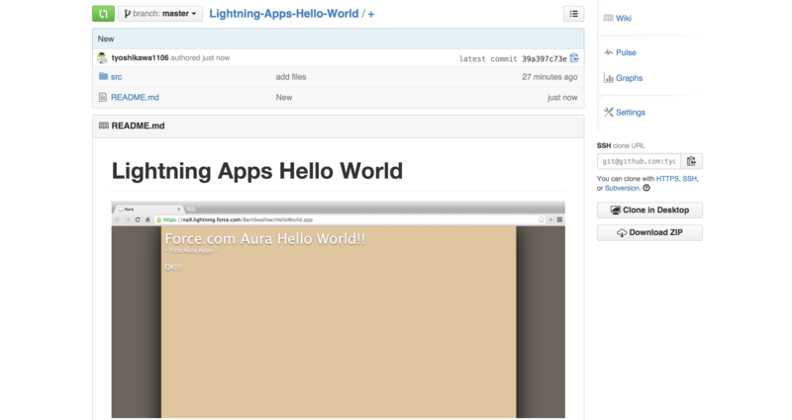Open the Settings sidebar item
The image size is (792, 420).
coord(631,113)
